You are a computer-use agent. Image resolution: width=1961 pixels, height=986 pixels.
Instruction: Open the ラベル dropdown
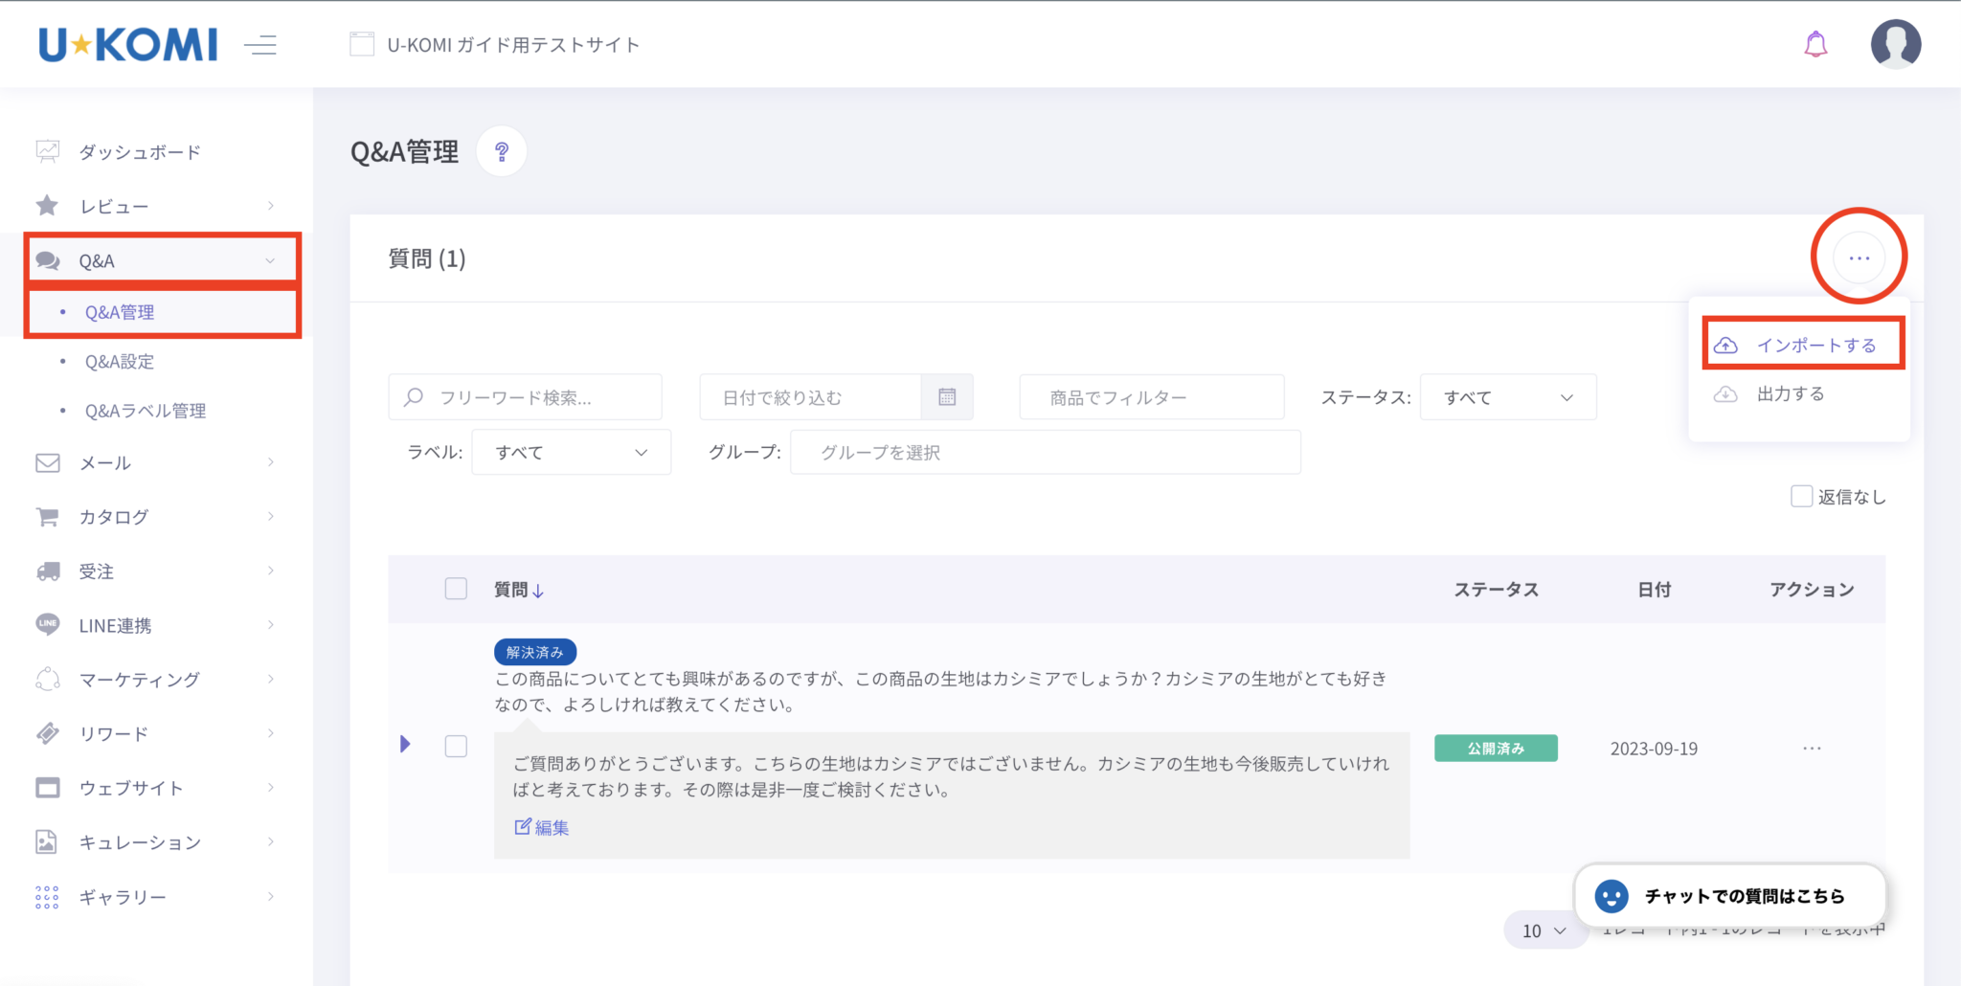[x=571, y=453]
